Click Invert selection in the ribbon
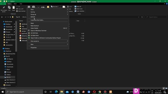The height and width of the screenshot is (94, 168). tap(79, 11)
